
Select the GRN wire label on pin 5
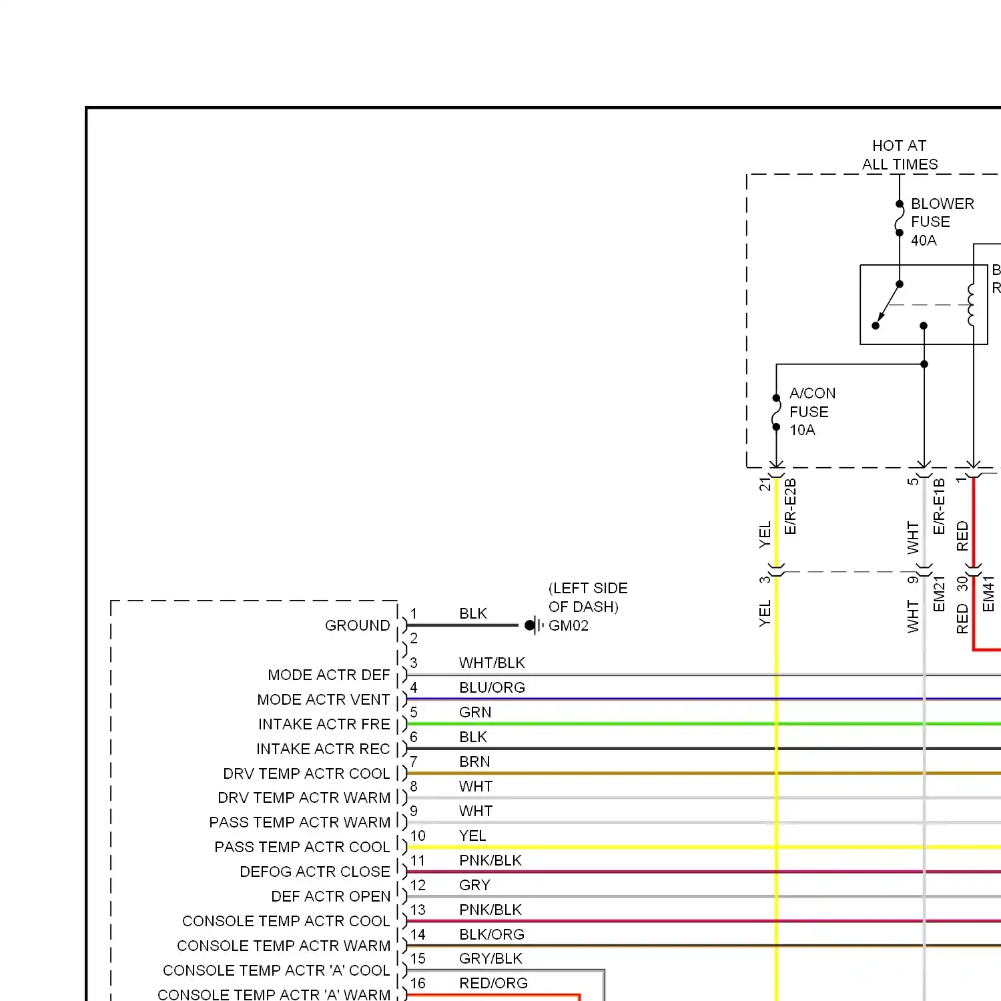[475, 712]
